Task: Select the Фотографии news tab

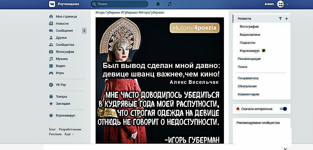Action: (249, 27)
